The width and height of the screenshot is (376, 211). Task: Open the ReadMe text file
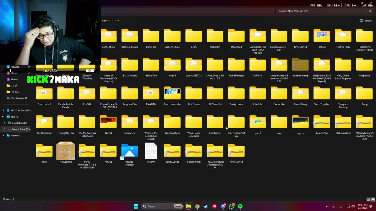coord(151,153)
